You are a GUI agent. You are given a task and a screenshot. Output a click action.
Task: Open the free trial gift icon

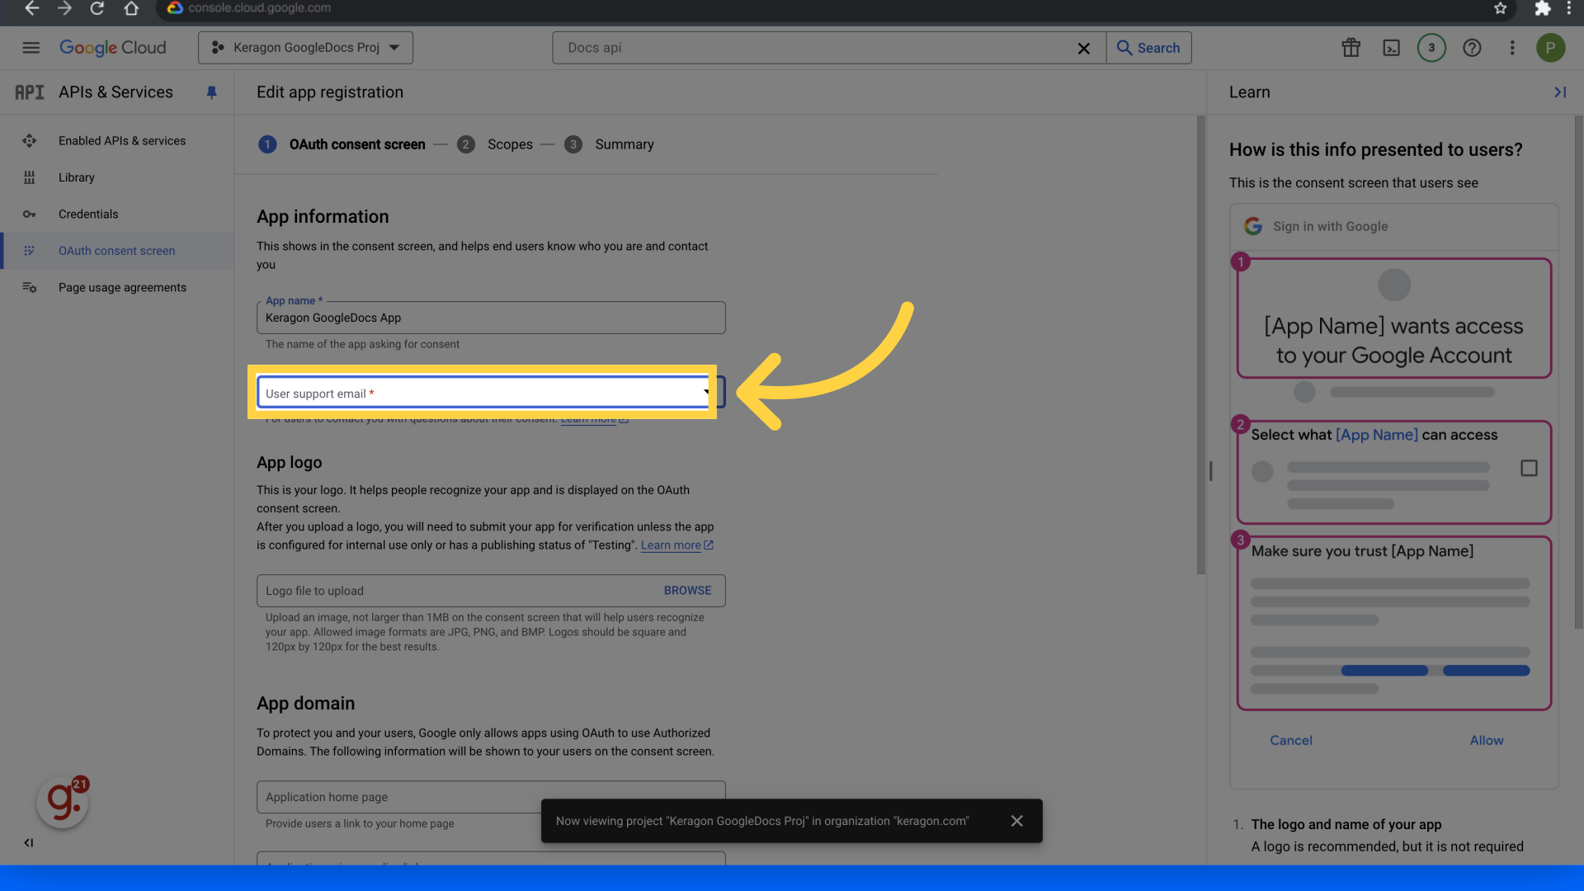pyautogui.click(x=1351, y=48)
